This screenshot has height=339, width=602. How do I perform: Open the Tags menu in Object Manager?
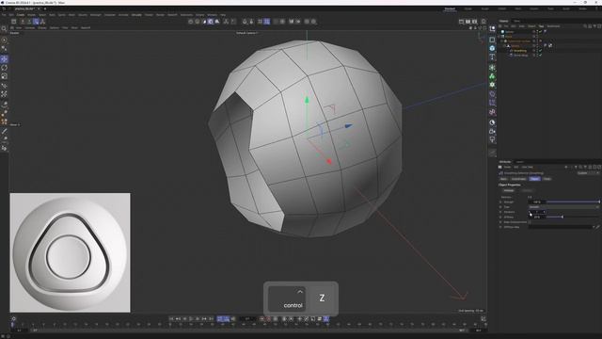click(541, 26)
